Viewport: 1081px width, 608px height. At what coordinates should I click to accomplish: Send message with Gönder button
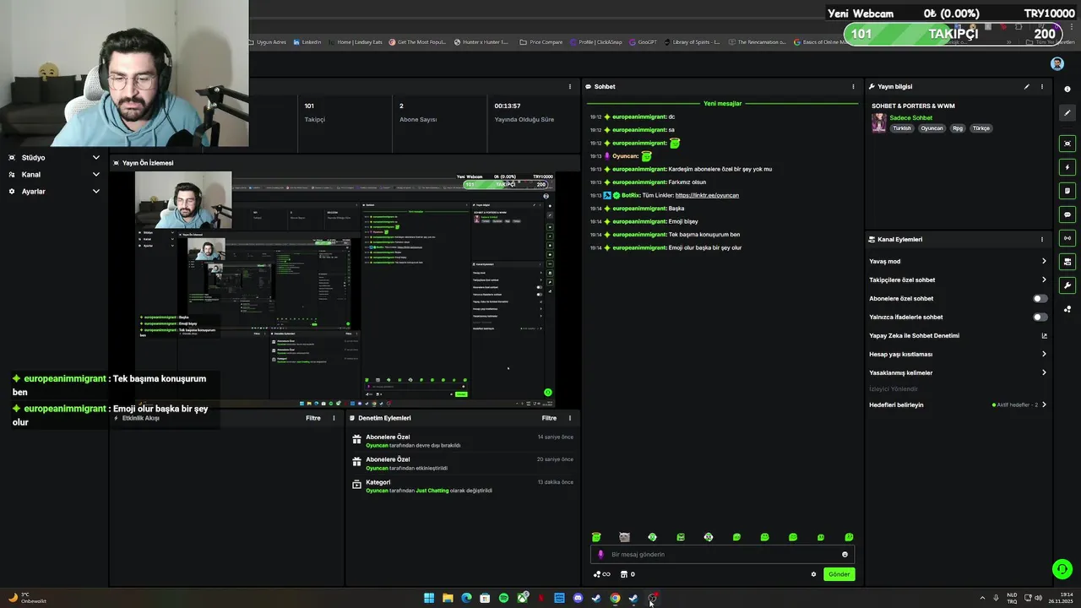(x=839, y=574)
